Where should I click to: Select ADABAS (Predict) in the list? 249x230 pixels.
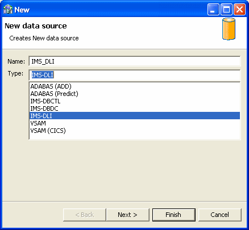[135, 94]
